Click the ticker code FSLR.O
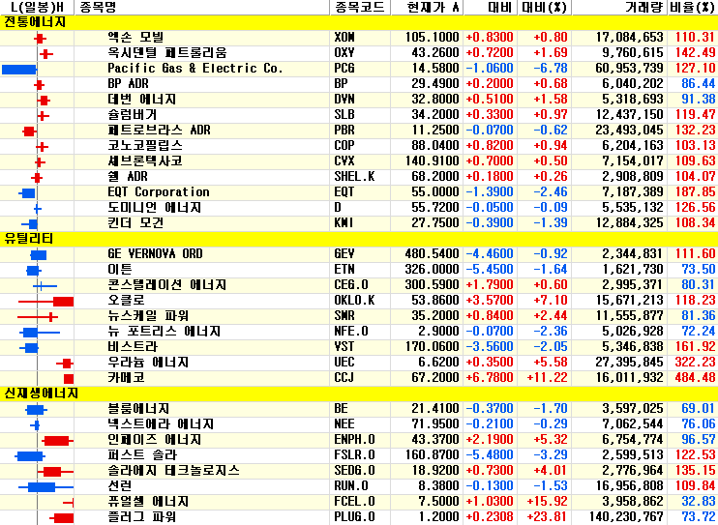Screen dimensions: 718x525 [354, 455]
